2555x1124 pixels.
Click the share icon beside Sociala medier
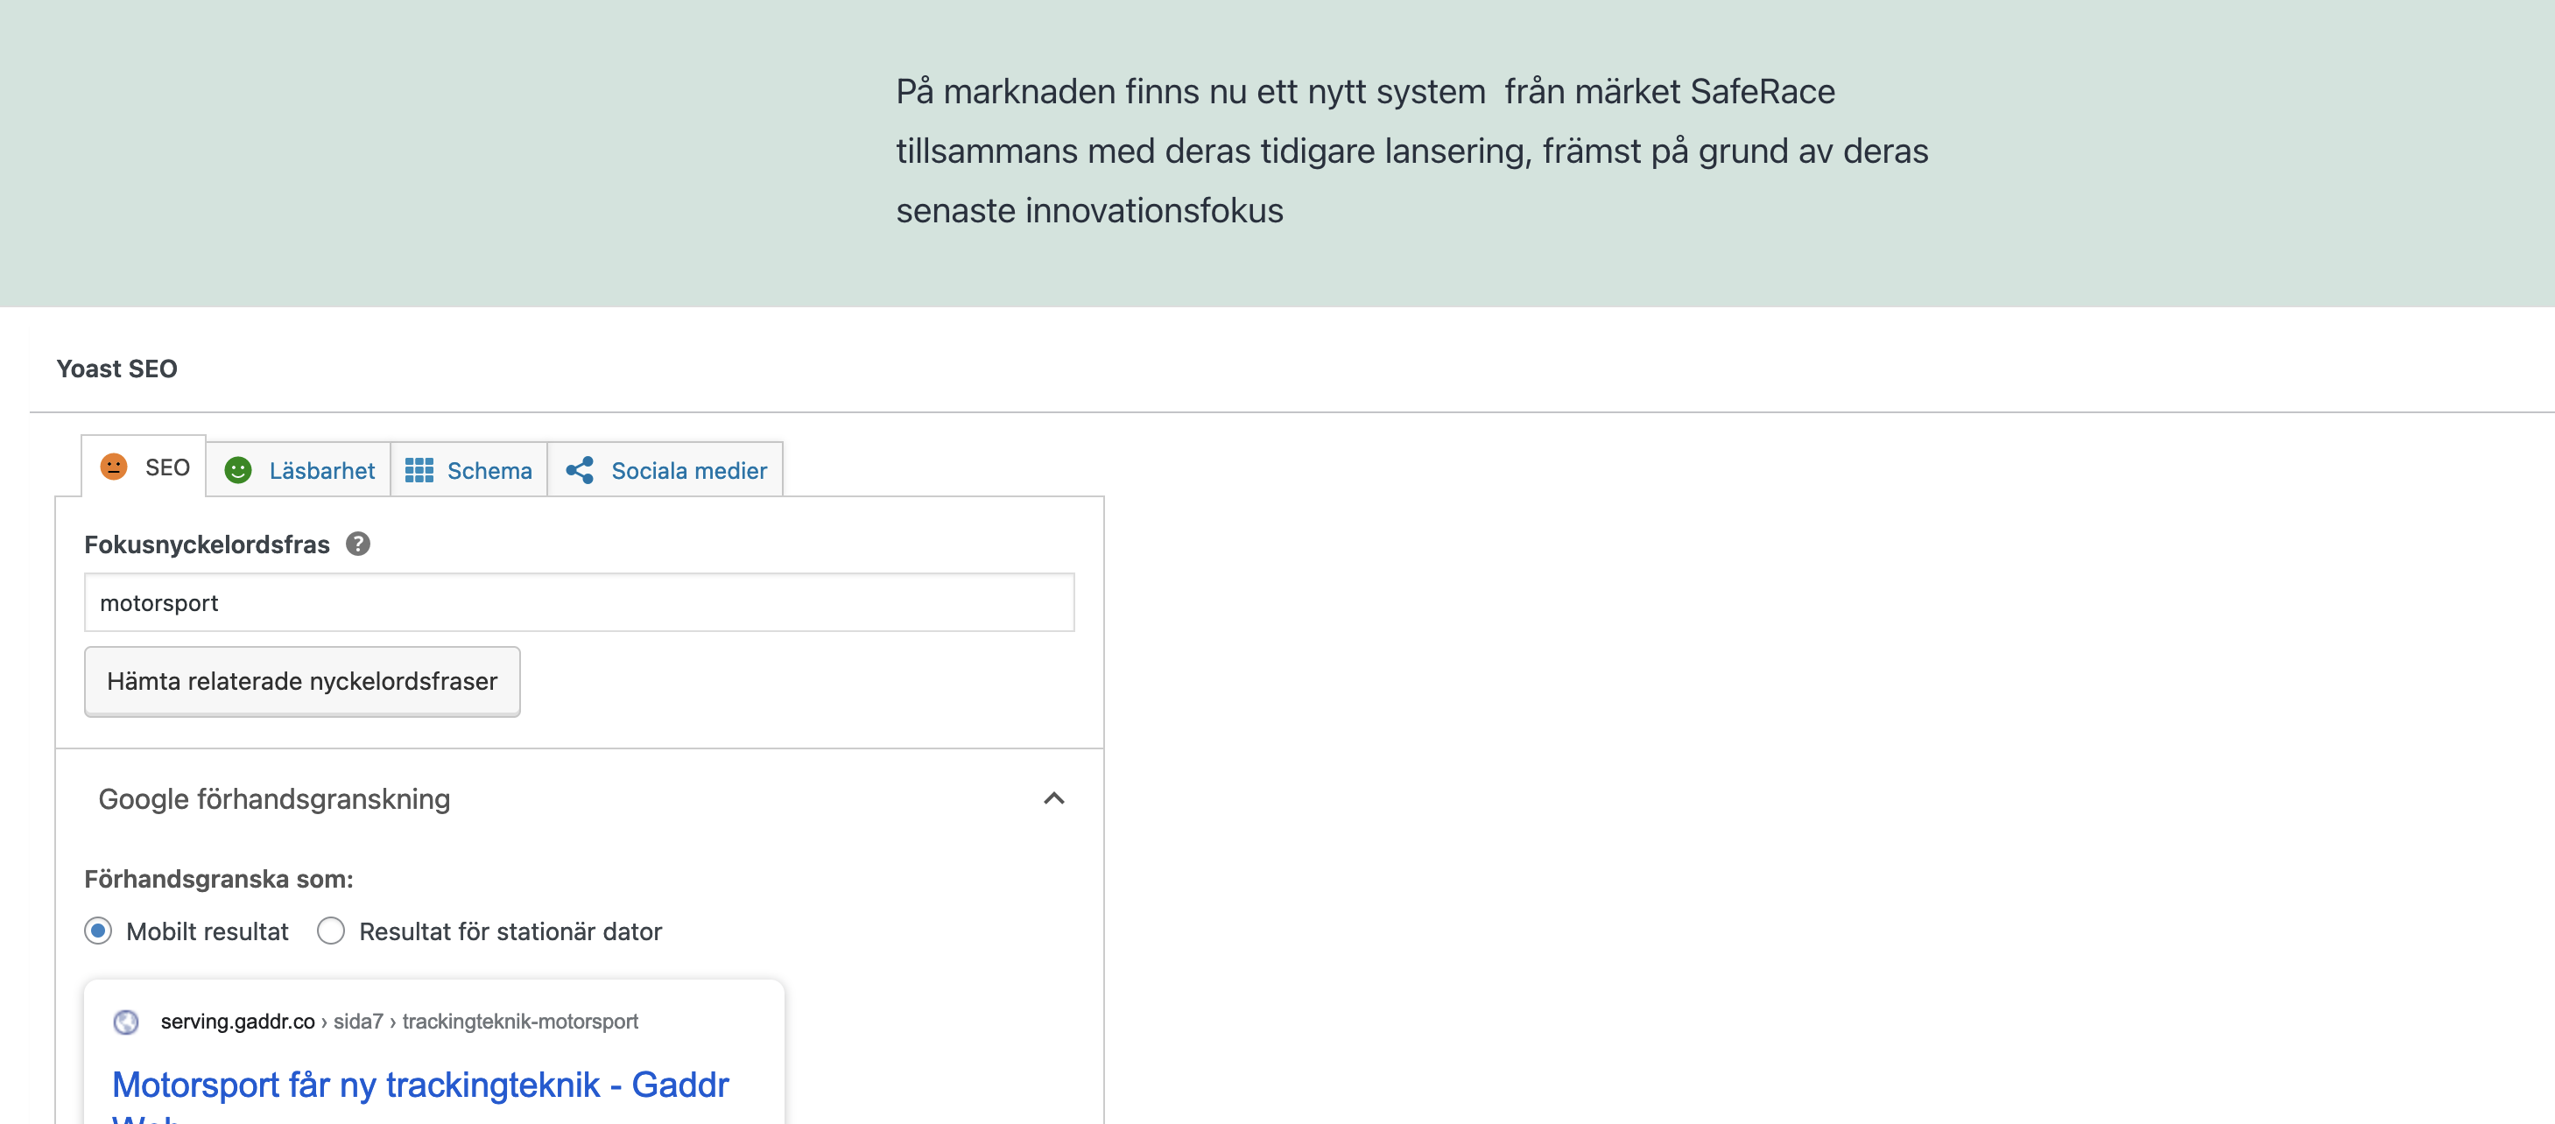(581, 470)
